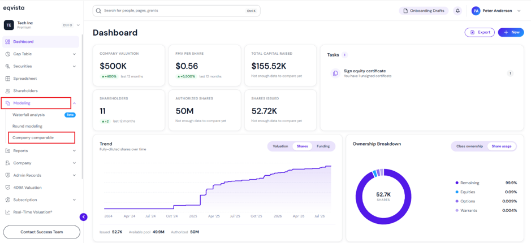Click the Company building icon
Viewport: 531px width, 243px height.
(x=8, y=163)
